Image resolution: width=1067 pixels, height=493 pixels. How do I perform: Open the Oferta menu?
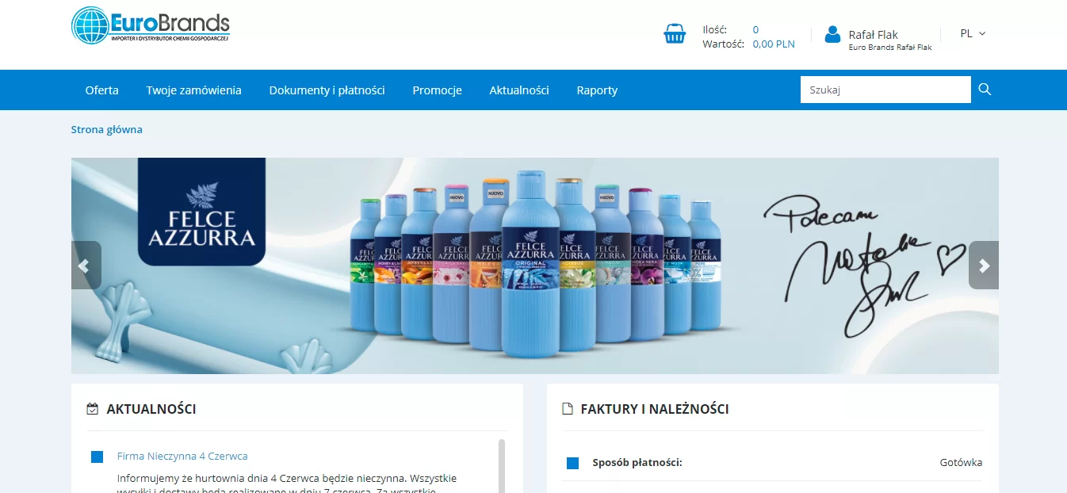pos(102,90)
